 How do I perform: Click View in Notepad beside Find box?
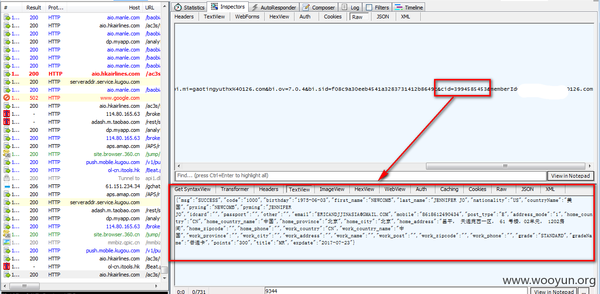(x=571, y=176)
